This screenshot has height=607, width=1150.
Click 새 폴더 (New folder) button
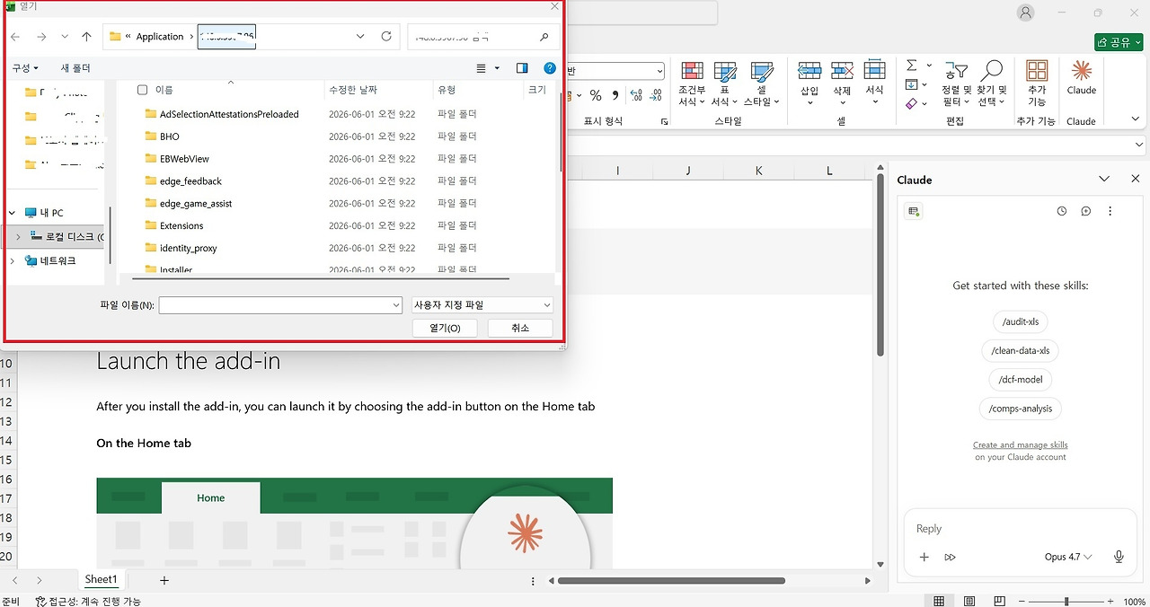[75, 68]
